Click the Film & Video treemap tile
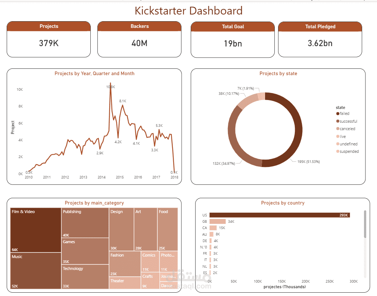The width and height of the screenshot is (377, 296). coord(36,230)
